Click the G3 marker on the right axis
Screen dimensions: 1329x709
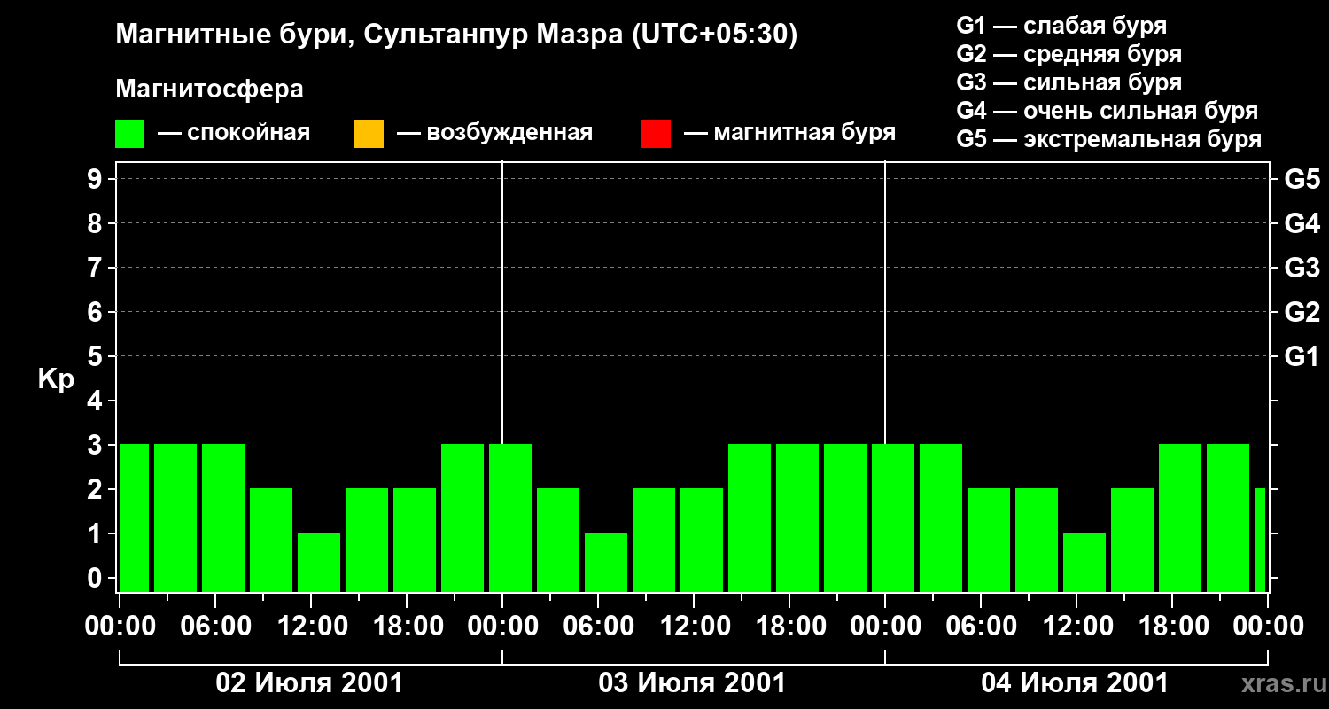coord(1302,268)
